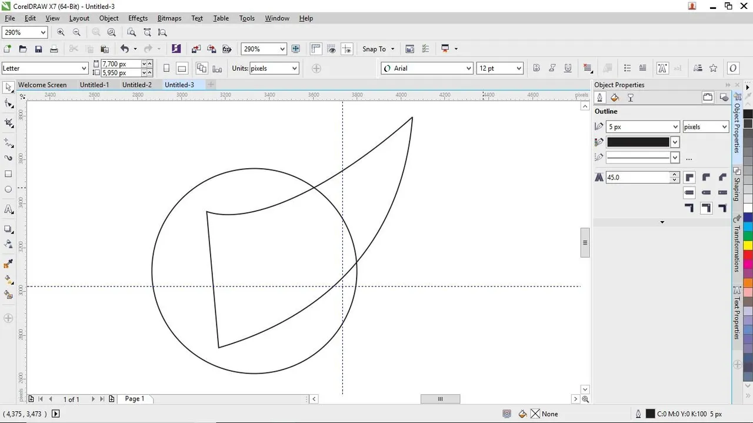Select the Shape tool
The height and width of the screenshot is (423, 753).
[8, 104]
